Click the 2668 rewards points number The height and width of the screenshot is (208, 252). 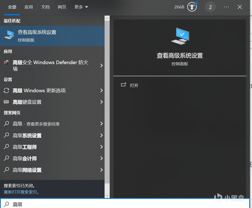[179, 7]
